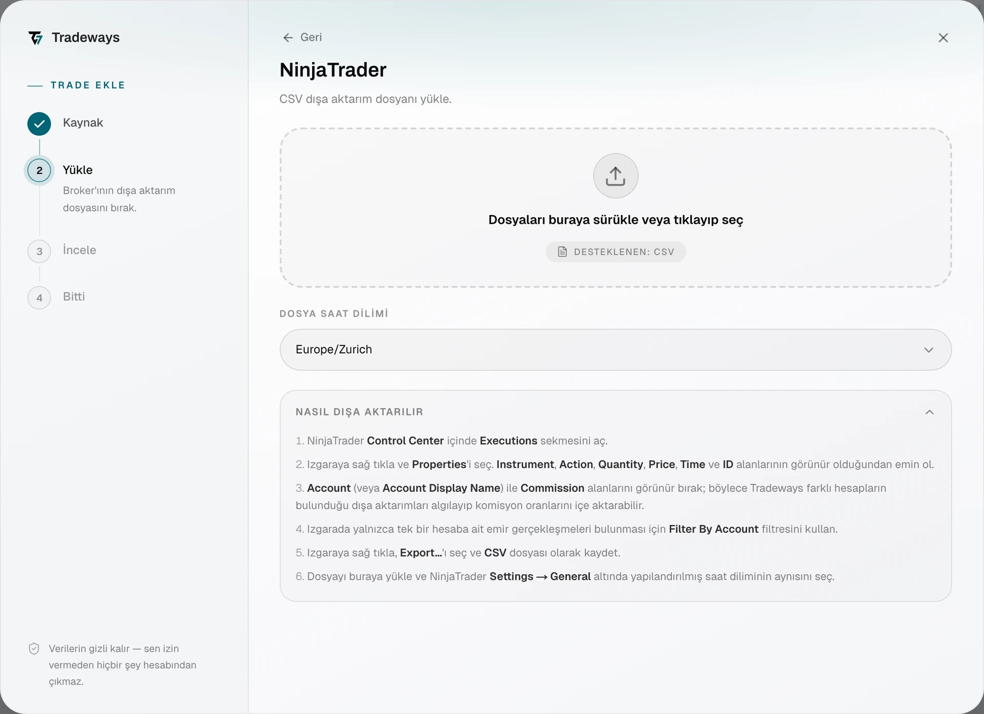Click the NinjaTrader heading
Image resolution: width=984 pixels, height=714 pixels.
(x=333, y=70)
